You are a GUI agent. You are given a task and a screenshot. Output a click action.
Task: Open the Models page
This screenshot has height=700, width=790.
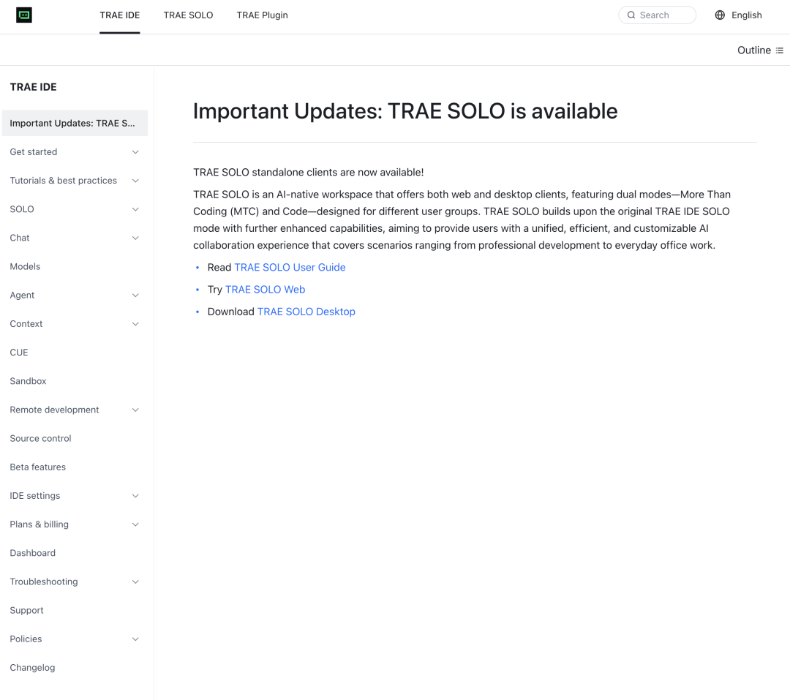point(25,266)
